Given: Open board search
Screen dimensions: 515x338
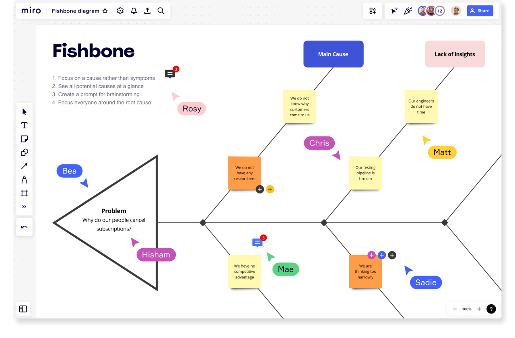Looking at the screenshot, I should coord(161,11).
